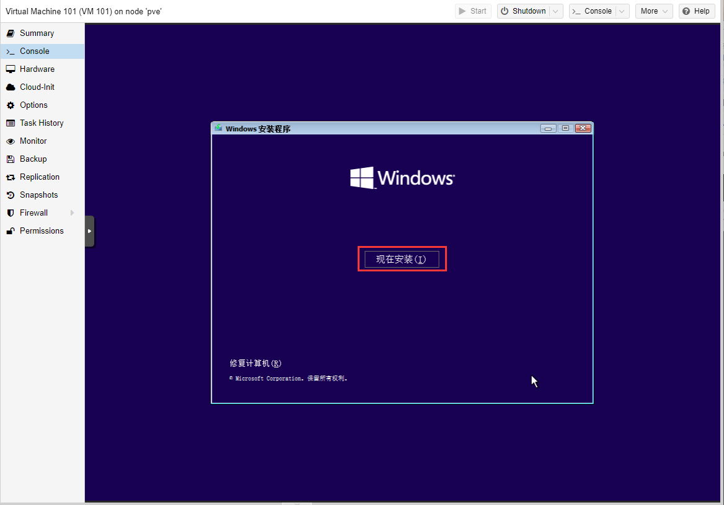Open the Console button dropdown arrow
The height and width of the screenshot is (505, 724).
point(622,11)
